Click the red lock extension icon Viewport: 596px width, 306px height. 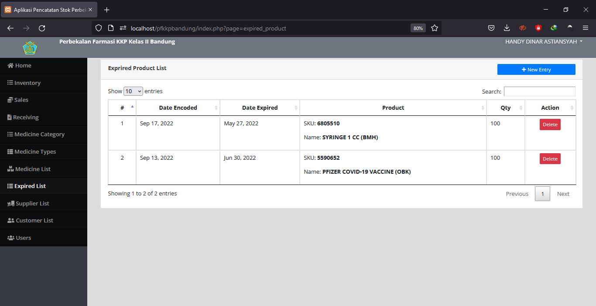point(538,28)
